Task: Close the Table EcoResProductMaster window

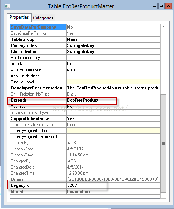Action: [168, 6]
